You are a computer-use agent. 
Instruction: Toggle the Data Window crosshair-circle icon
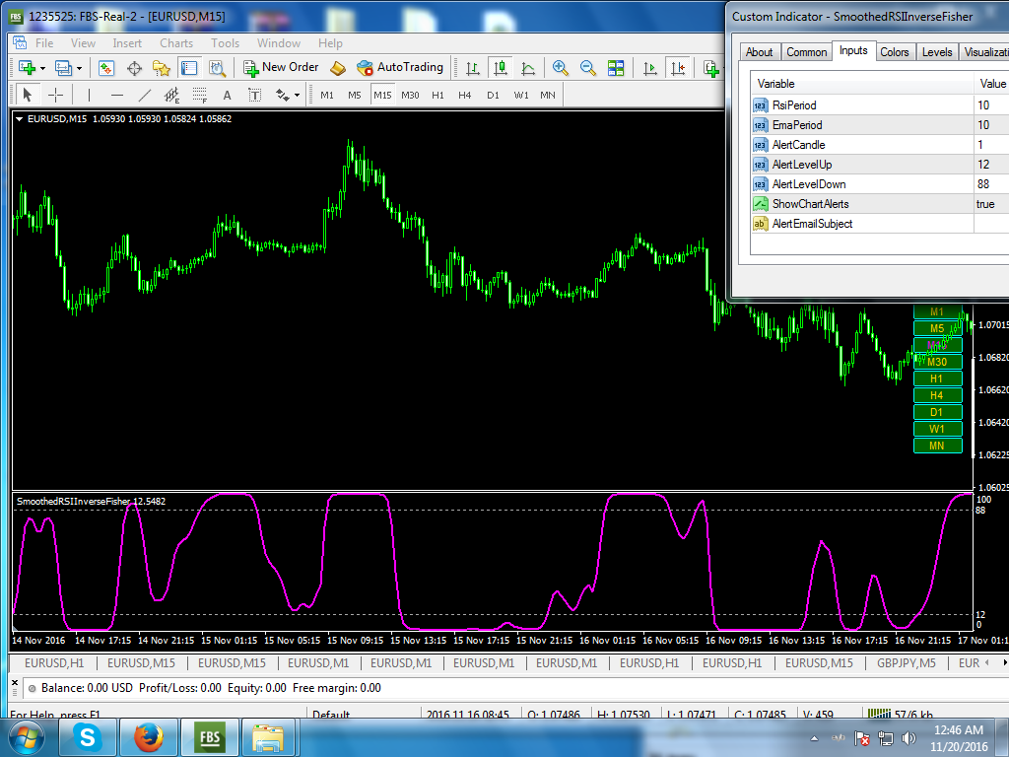(x=134, y=68)
